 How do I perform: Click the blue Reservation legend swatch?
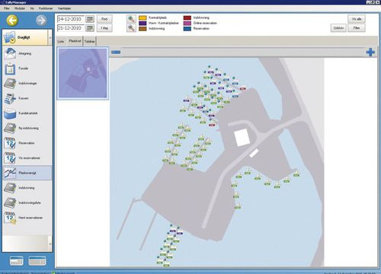click(187, 29)
